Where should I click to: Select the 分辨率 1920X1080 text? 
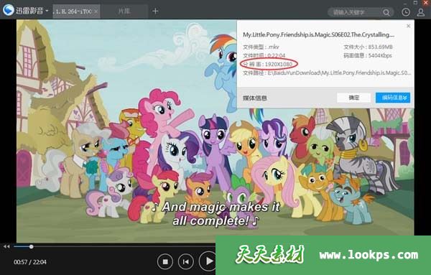[267, 65]
